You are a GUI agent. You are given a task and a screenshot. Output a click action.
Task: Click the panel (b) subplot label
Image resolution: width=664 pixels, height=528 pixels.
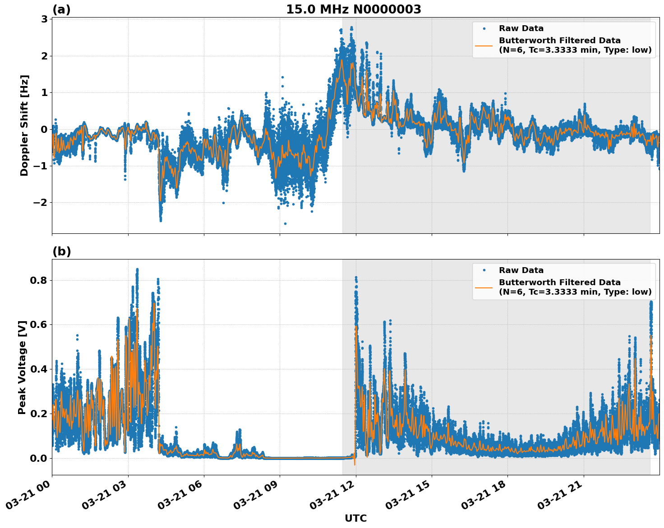tap(62, 251)
